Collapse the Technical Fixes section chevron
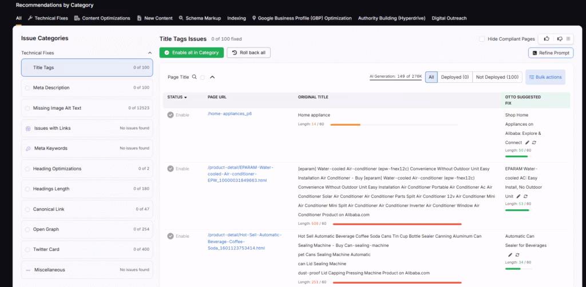The width and height of the screenshot is (586, 287). click(x=150, y=53)
